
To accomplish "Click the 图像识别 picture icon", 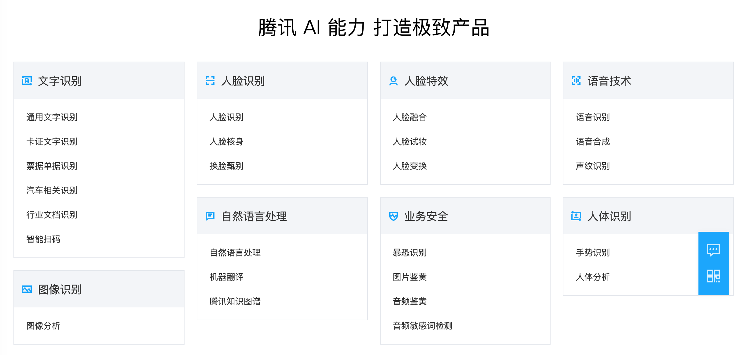I will pyautogui.click(x=27, y=289).
